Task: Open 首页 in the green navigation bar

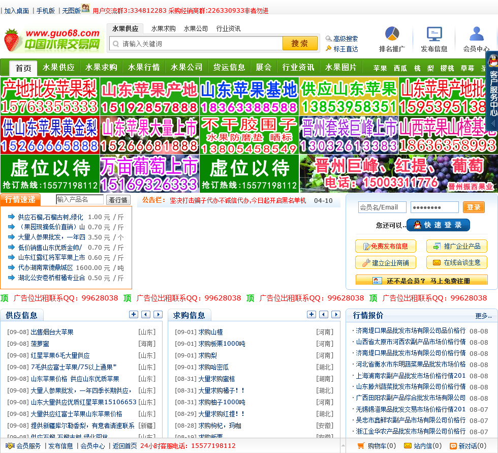Action: 23,68
